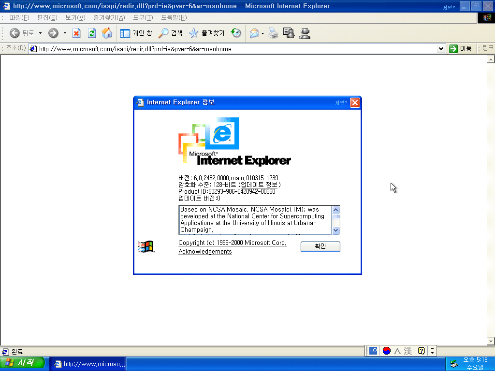The width and height of the screenshot is (495, 371).
Task: Click the 漢 Hanja conversion icon
Action: (408, 351)
